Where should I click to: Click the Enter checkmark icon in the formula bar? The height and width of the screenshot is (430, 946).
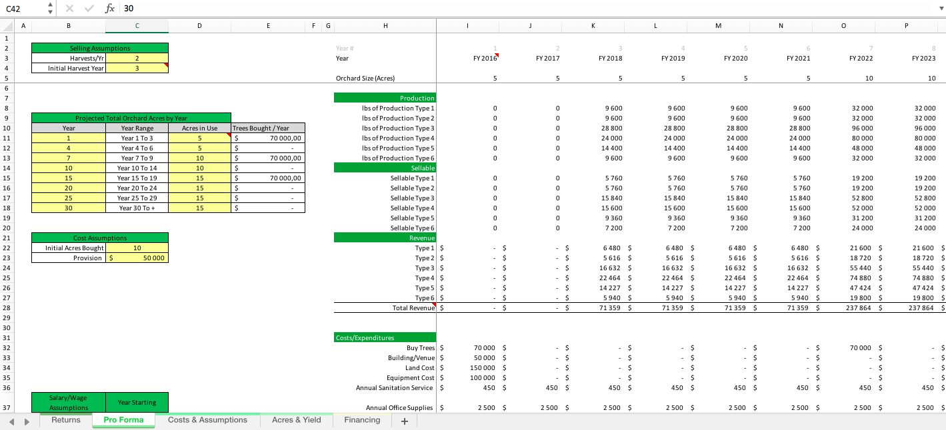click(x=89, y=9)
